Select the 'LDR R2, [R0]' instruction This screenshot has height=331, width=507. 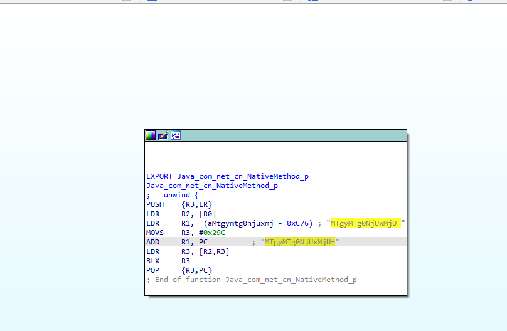point(181,214)
